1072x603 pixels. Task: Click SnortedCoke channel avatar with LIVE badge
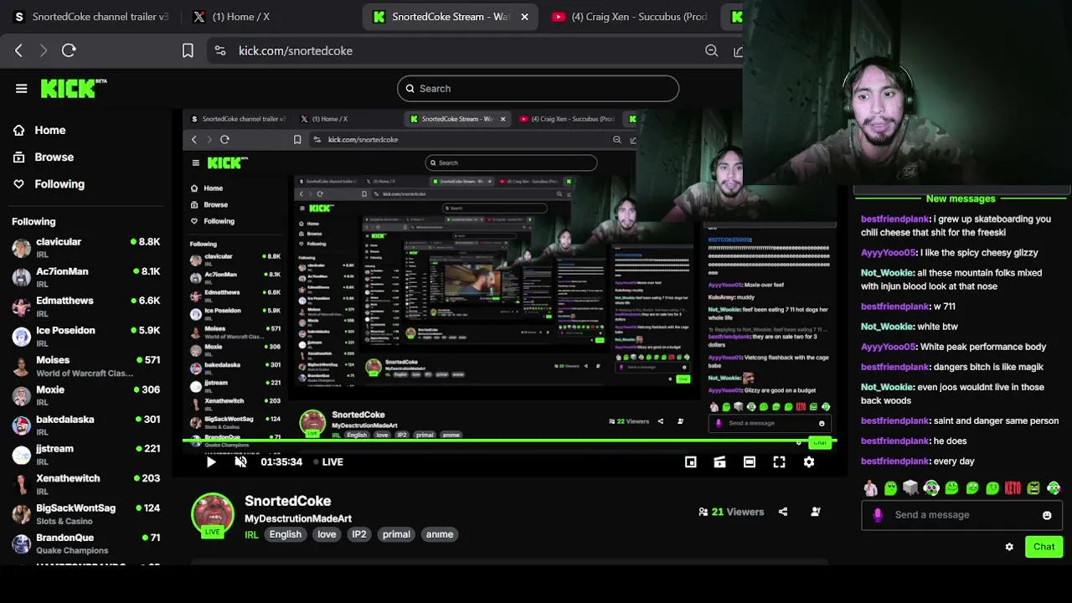(213, 514)
